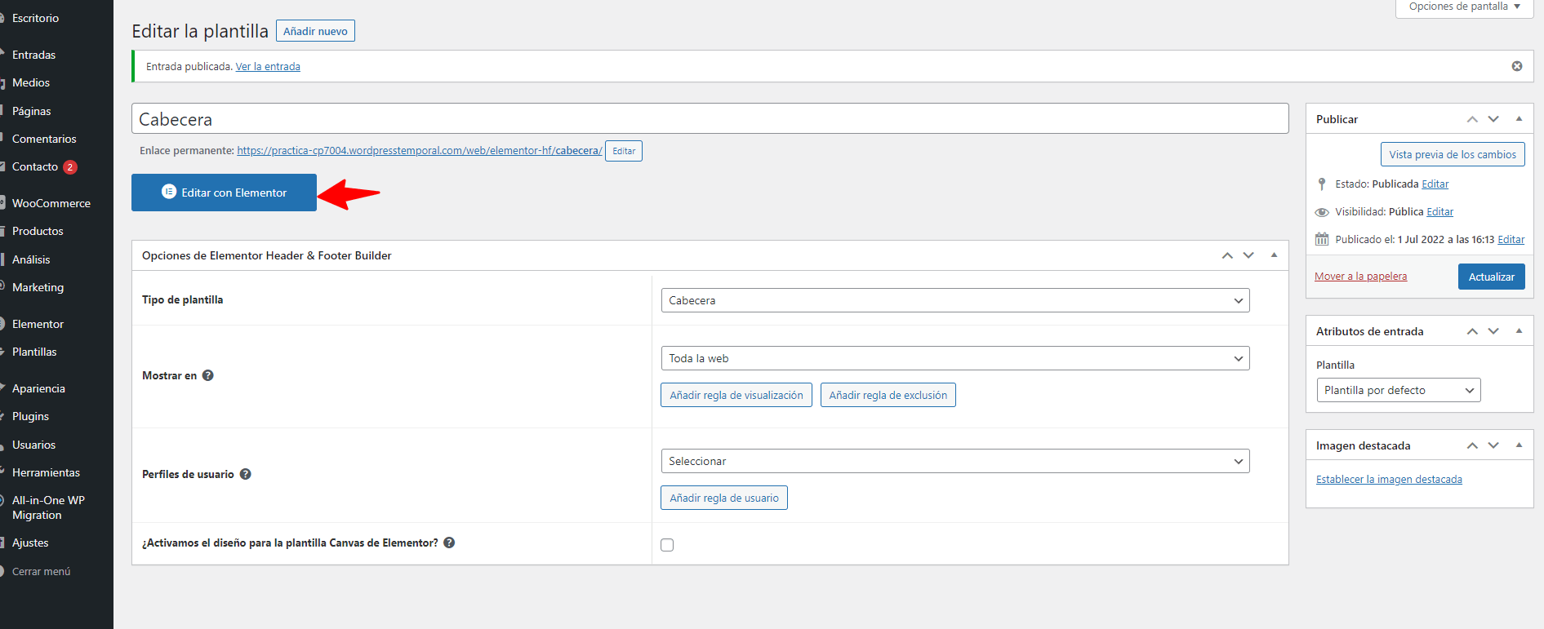Click help icon next to Perfiles de usuario
This screenshot has height=629, width=1544.
[x=246, y=474]
